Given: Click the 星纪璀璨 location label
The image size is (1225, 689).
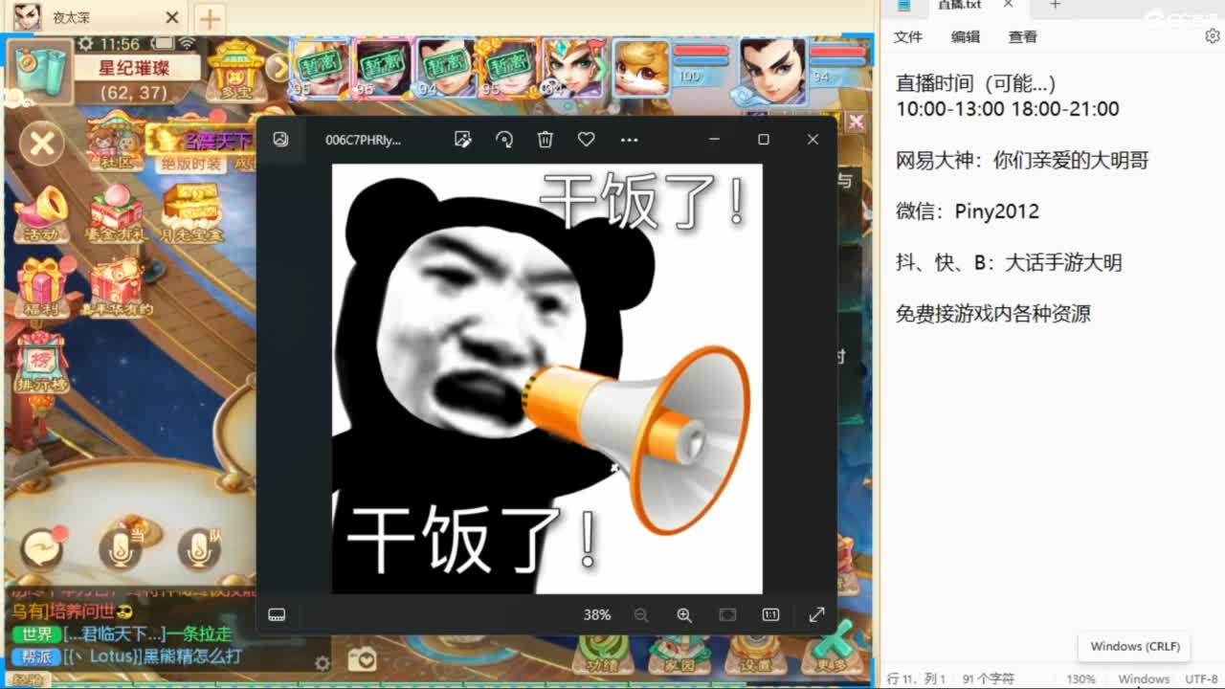Looking at the screenshot, I should point(135,68).
